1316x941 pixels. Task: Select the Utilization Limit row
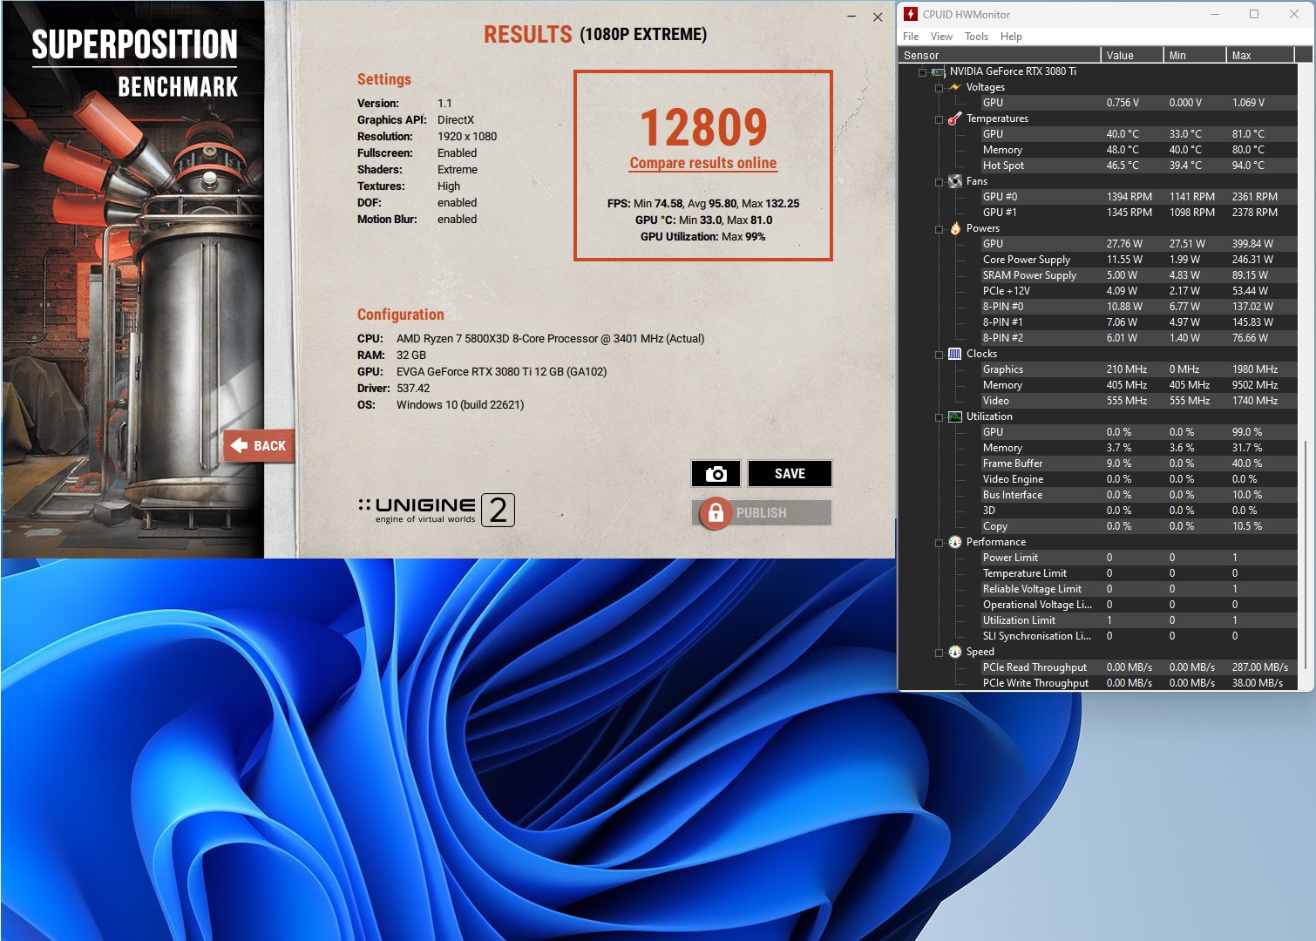1138,620
